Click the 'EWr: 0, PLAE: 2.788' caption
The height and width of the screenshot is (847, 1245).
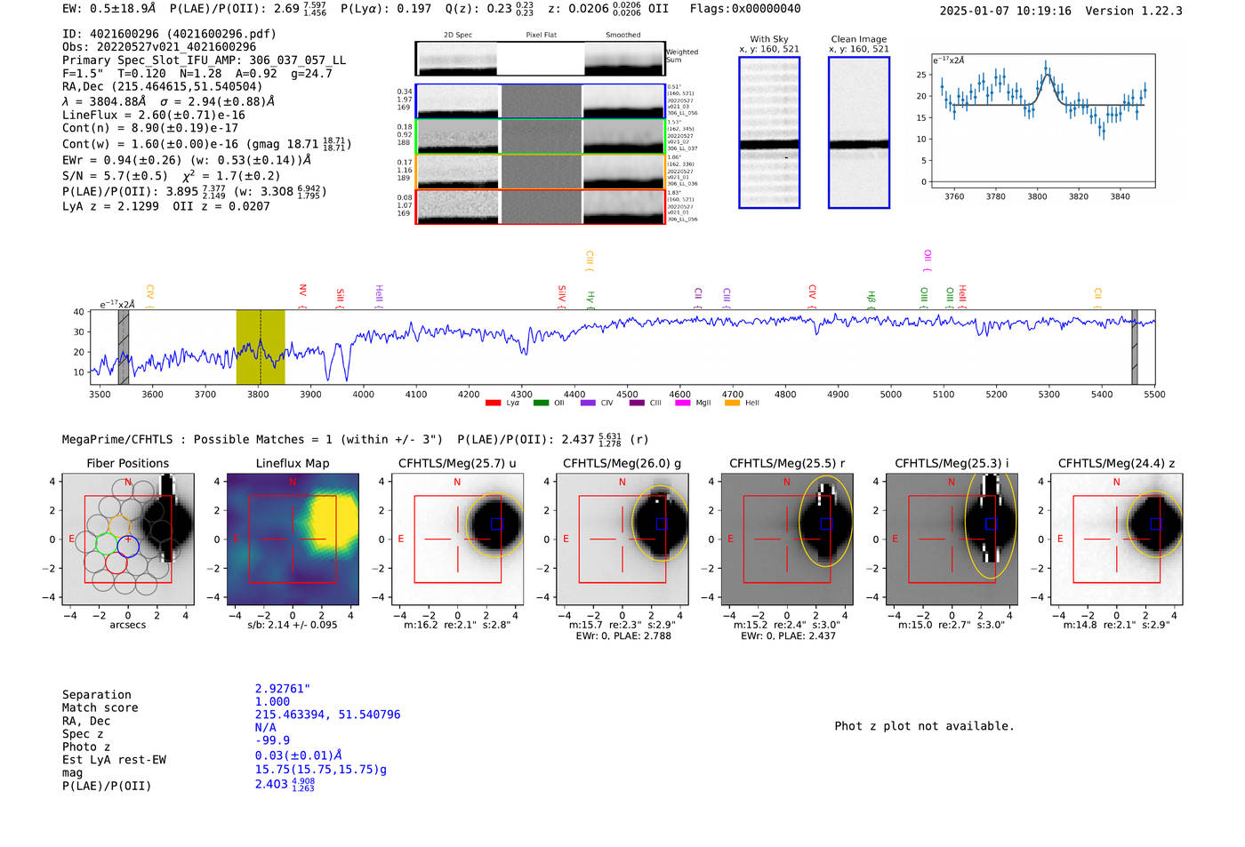(622, 635)
